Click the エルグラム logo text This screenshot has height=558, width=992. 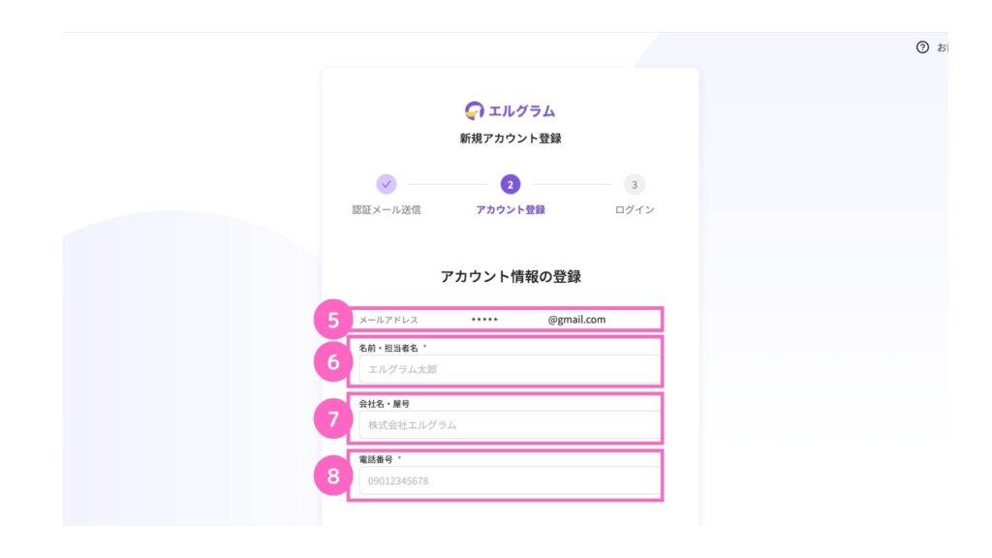pyautogui.click(x=522, y=111)
